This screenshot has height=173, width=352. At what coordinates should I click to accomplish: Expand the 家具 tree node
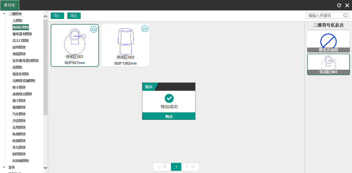(4, 167)
